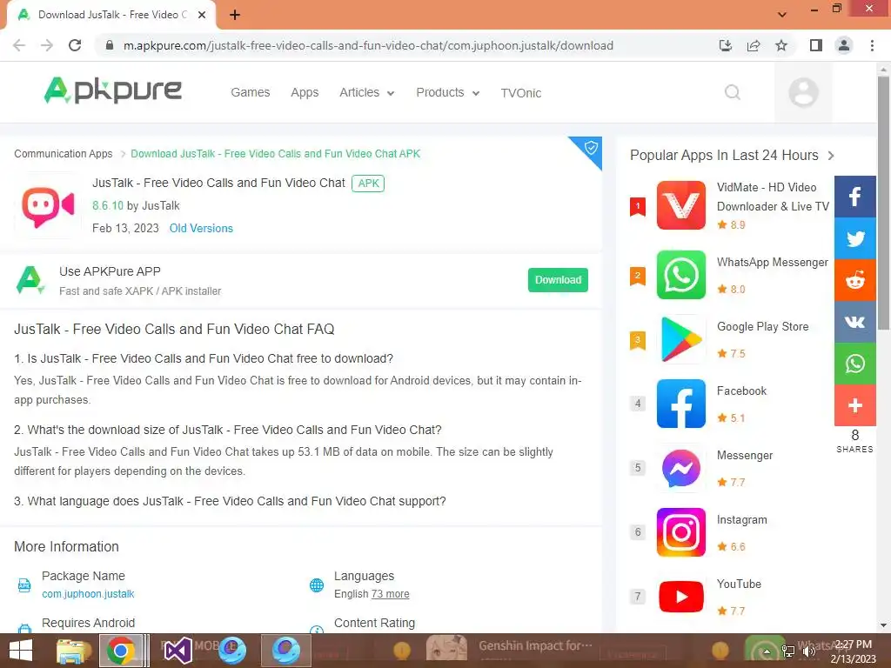Open the Chrome profile icon

844,45
